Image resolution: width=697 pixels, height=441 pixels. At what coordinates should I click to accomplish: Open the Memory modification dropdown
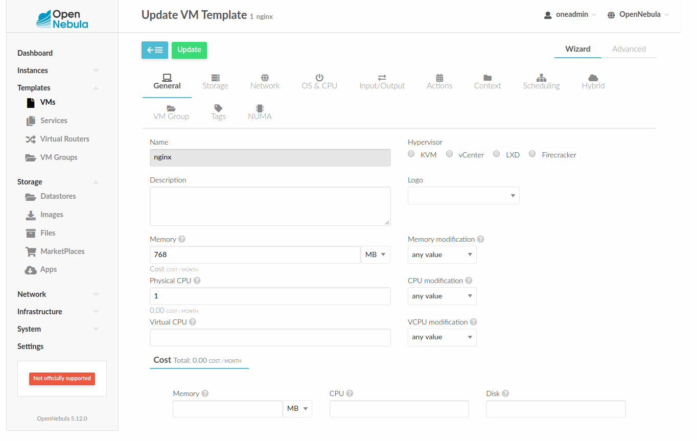[x=442, y=254]
